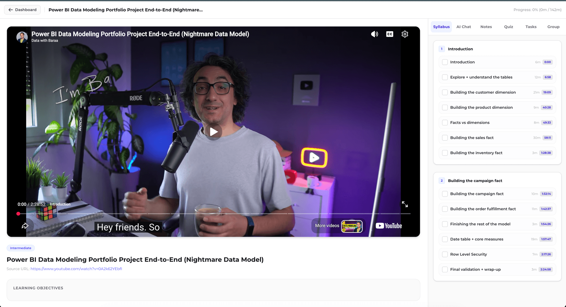566x307 pixels.
Task: Enter fullscreen with the expand arrows icon
Action: coord(405,204)
